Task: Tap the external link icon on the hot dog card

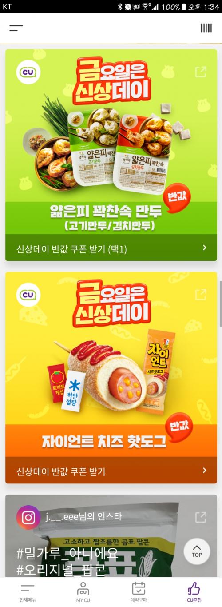Action: coord(201,295)
